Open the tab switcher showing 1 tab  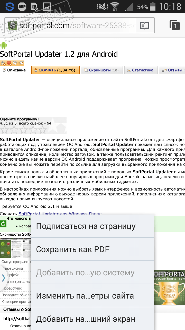pos(174,25)
